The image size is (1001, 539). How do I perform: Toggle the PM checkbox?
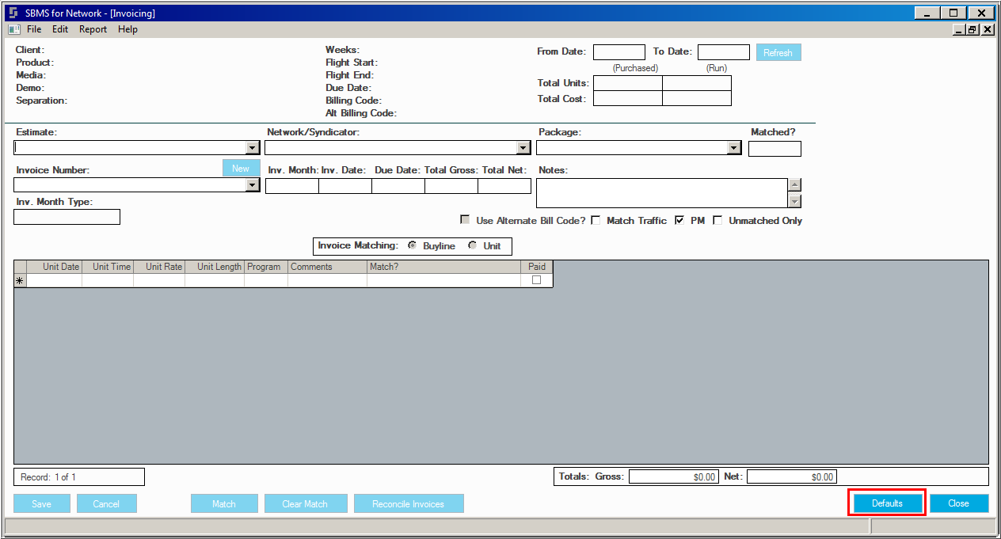[x=679, y=221]
